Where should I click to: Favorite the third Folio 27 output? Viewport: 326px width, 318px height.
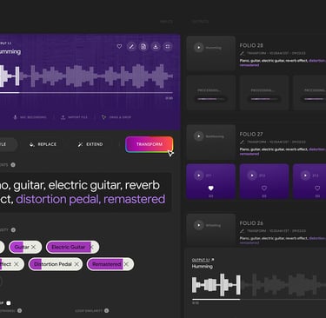coord(317,189)
